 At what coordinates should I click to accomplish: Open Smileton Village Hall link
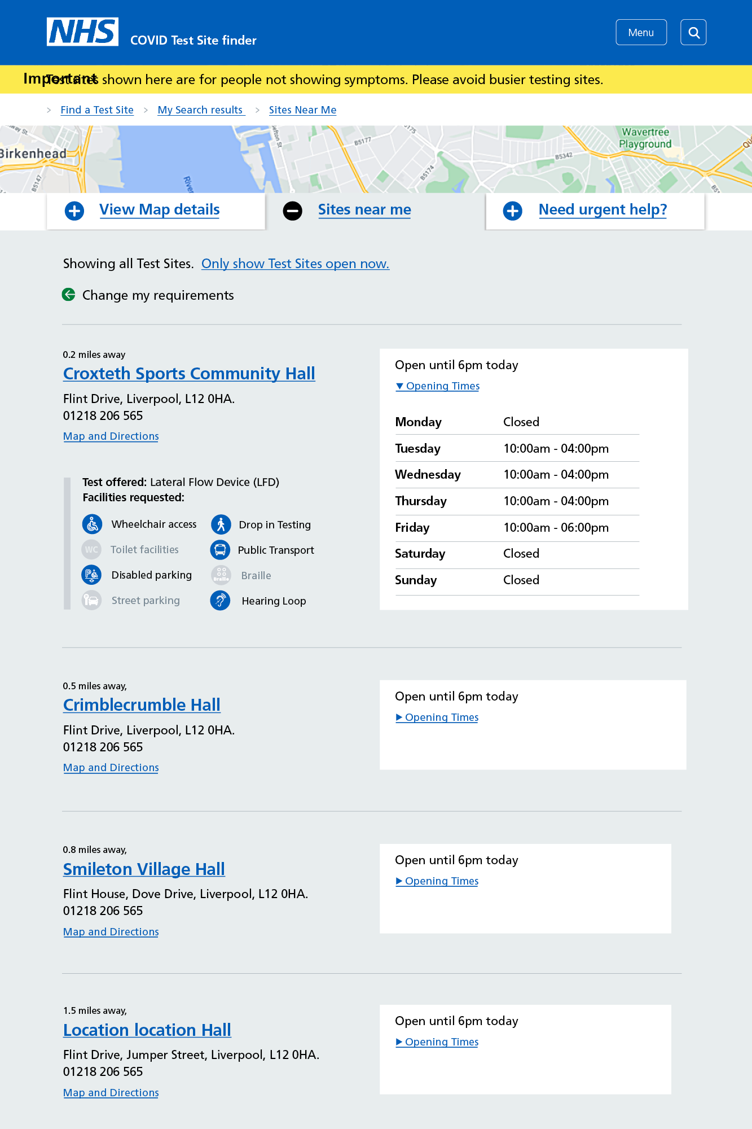coord(144,869)
